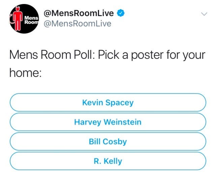Click the gray @MensRoomLive handle
The width and height of the screenshot is (216, 173).
[76, 24]
